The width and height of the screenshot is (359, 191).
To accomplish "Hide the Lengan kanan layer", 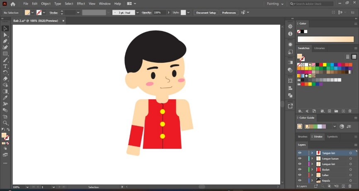I will coord(300,158).
